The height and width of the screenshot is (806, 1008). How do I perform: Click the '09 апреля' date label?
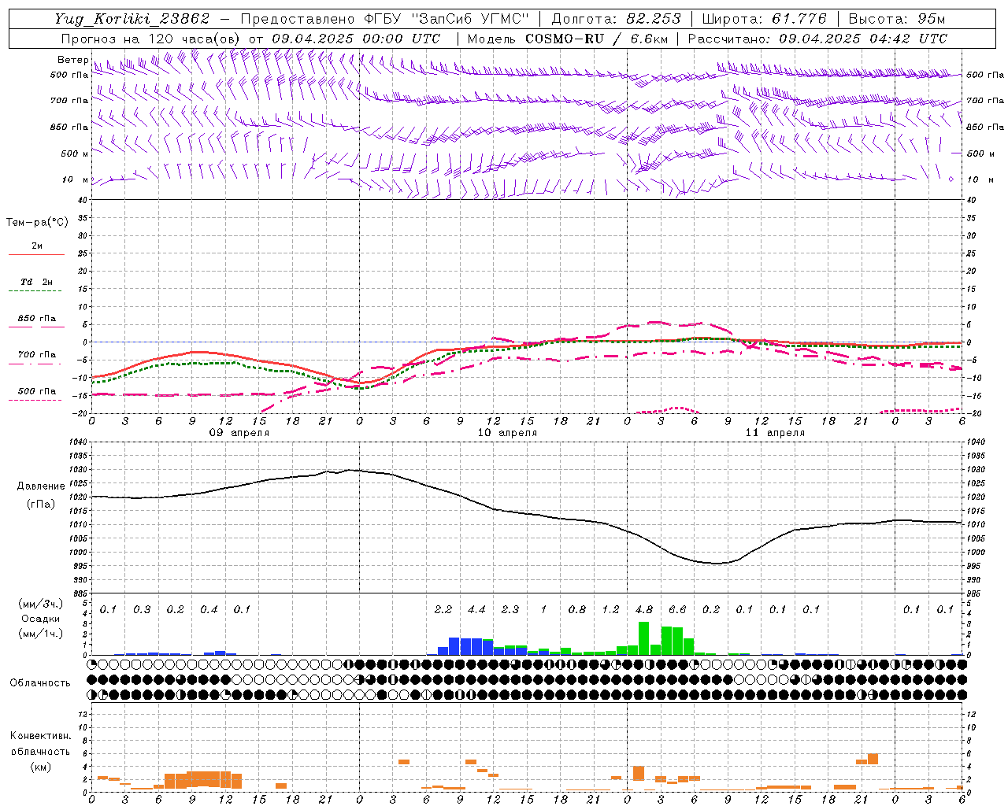(x=239, y=433)
